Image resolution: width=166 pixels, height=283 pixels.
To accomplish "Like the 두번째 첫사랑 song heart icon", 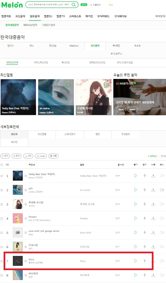I will pyautogui.click(x=117, y=204).
